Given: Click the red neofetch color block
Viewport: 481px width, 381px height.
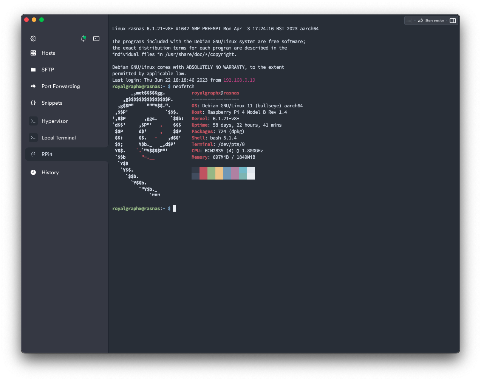Looking at the screenshot, I should [x=203, y=173].
